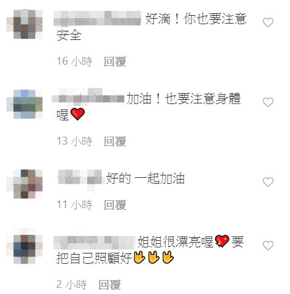Reply to the 16 小時 comment
The height and width of the screenshot is (294, 290).
pos(115,62)
